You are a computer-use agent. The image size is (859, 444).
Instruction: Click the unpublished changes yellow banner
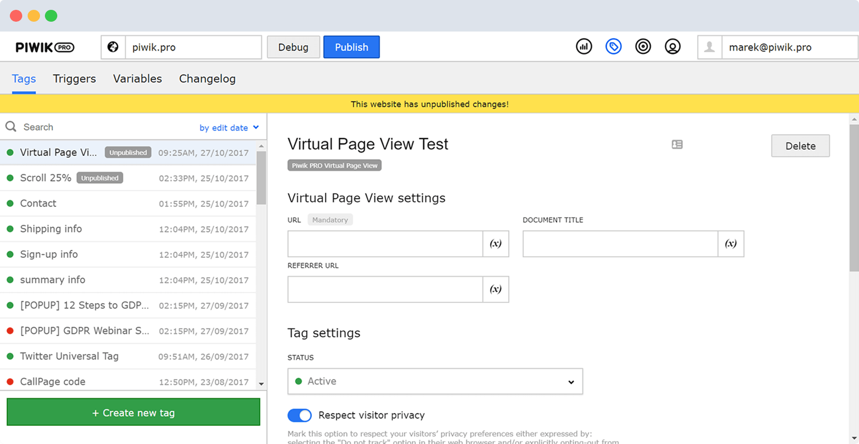429,104
